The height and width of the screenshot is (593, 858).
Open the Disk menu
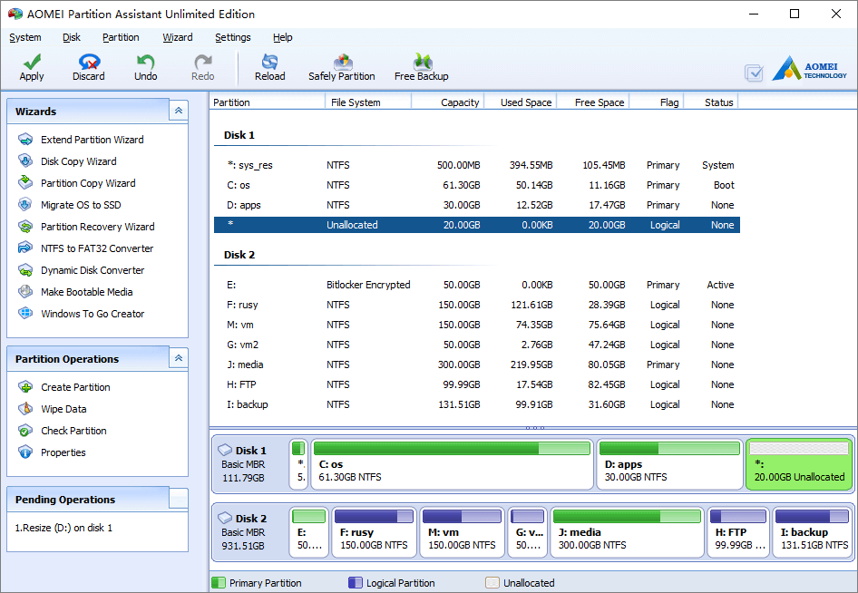click(71, 37)
